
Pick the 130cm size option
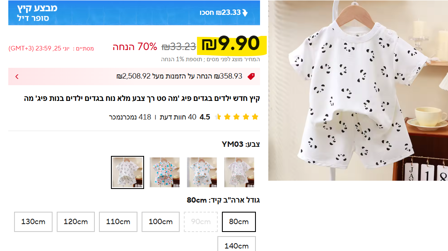point(33,222)
